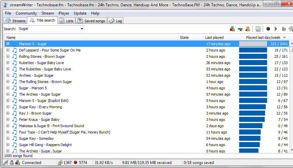Click the play-count bar for 12 / 56 row
This screenshot has height=168, width=293.
(252, 107)
